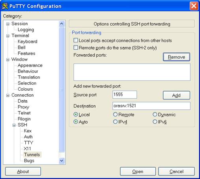Click the category tree scroll up arrow

click(62, 24)
